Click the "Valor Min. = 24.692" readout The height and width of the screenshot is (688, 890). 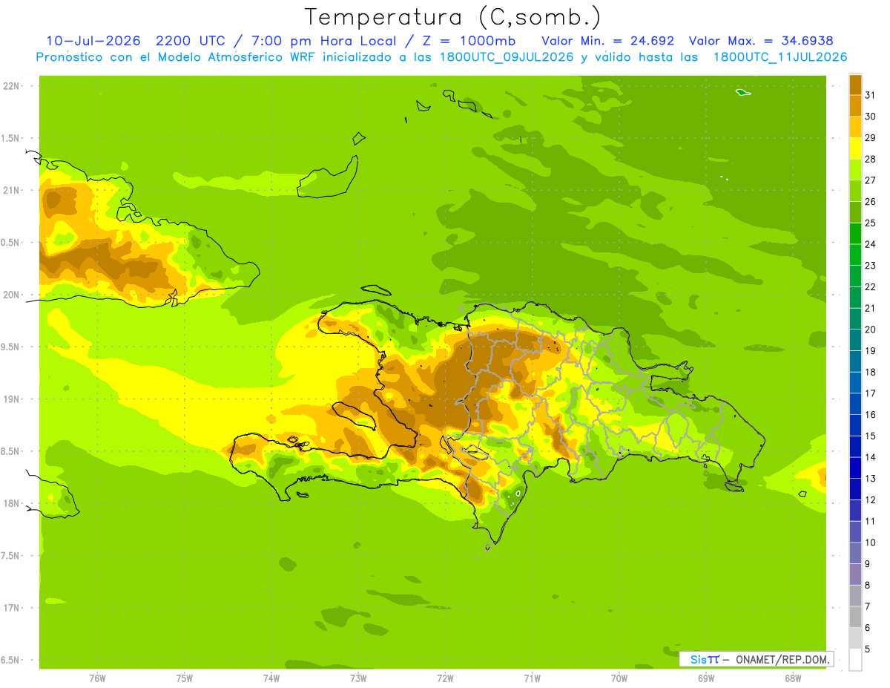coord(608,41)
